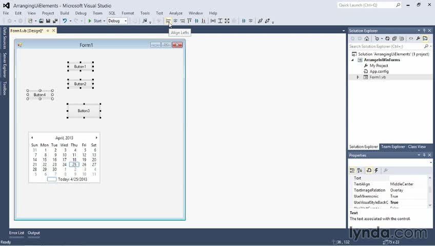Open the Format menu
This screenshot has height=246, width=435.
pos(128,13)
